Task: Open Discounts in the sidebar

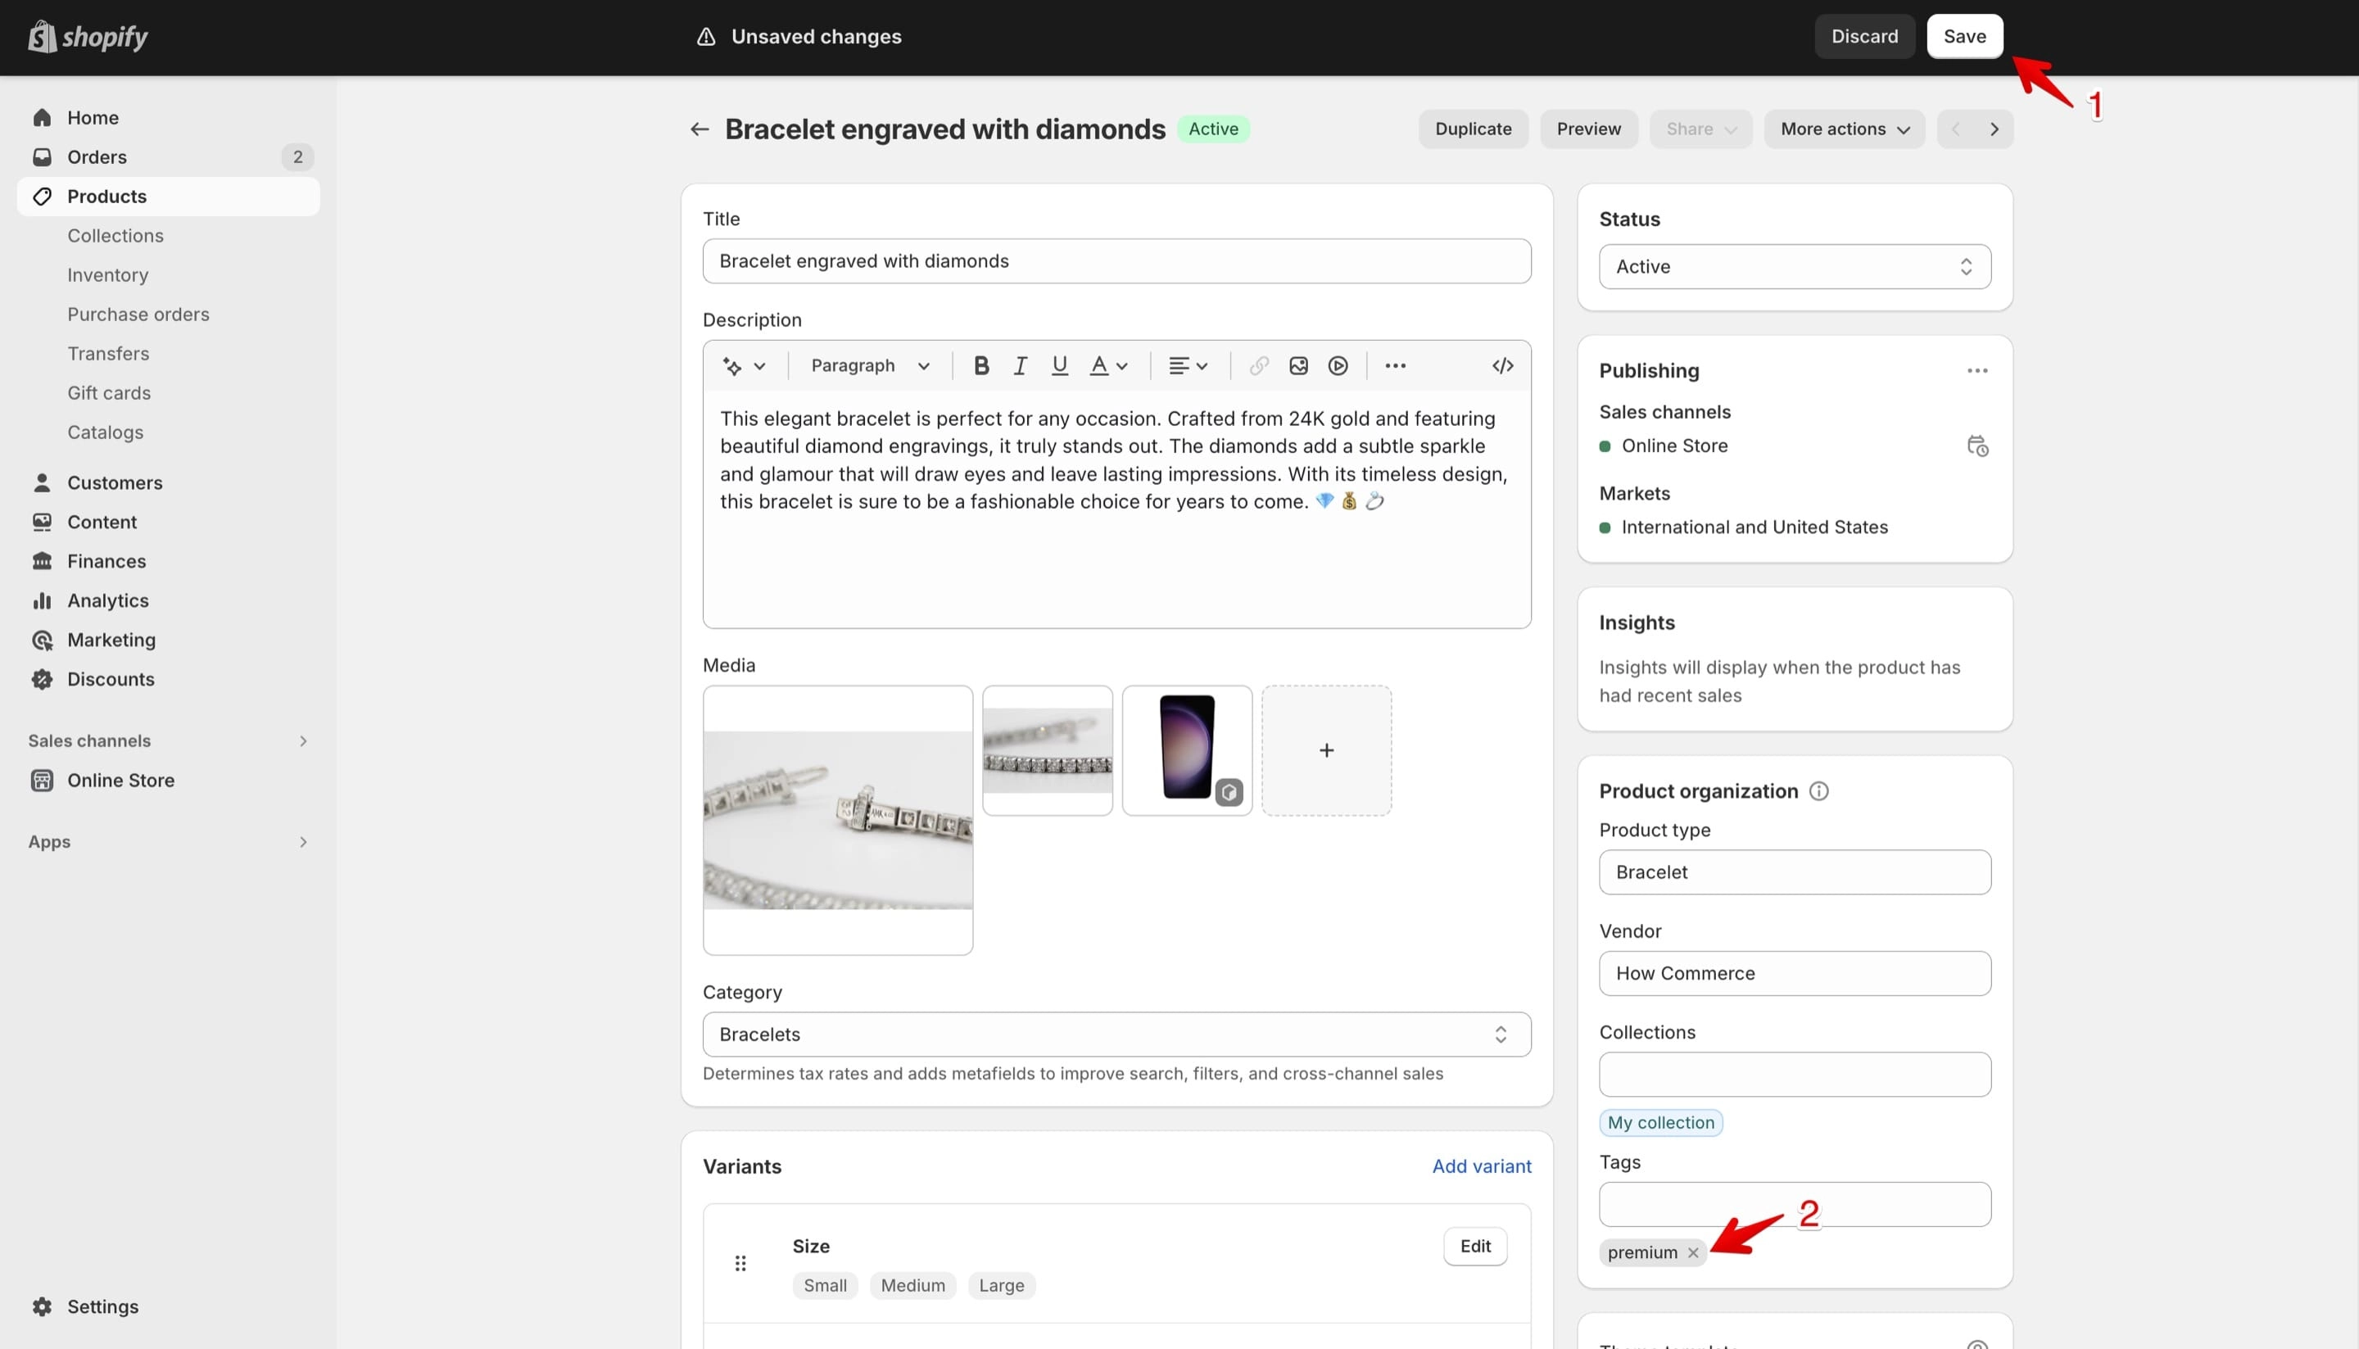Action: point(169,679)
